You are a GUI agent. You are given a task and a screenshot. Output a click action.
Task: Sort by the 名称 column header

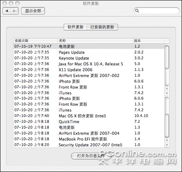[95, 41]
